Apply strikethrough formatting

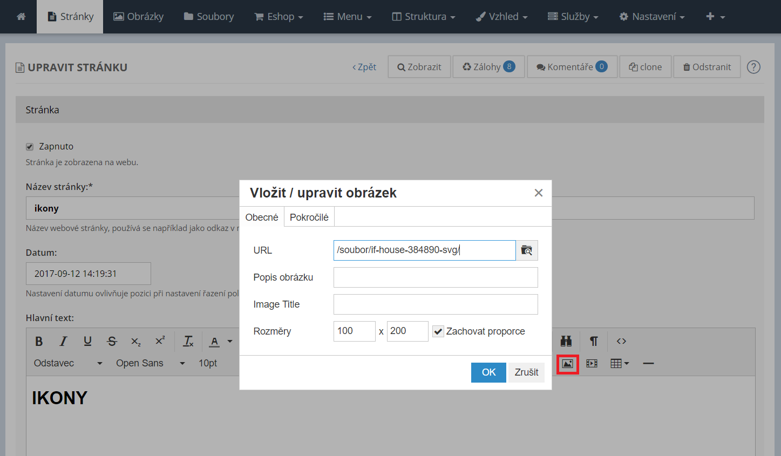tap(112, 341)
